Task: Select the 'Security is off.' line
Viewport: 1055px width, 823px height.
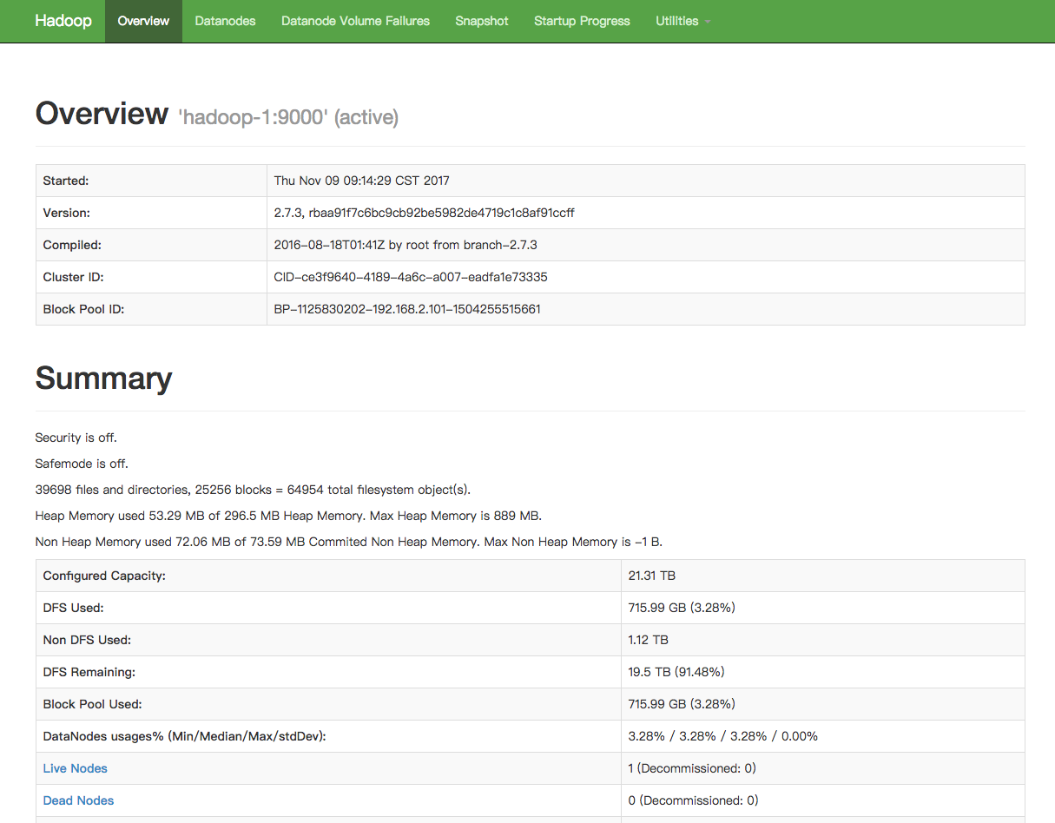Action: (x=76, y=438)
